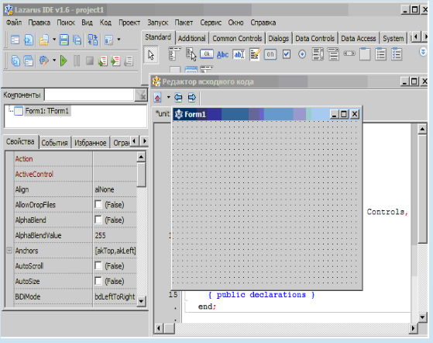Click the source editor jump back arrow

[x=178, y=97]
